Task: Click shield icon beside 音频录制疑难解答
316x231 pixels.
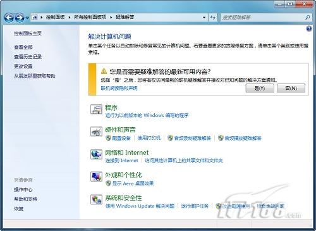Action: point(170,138)
